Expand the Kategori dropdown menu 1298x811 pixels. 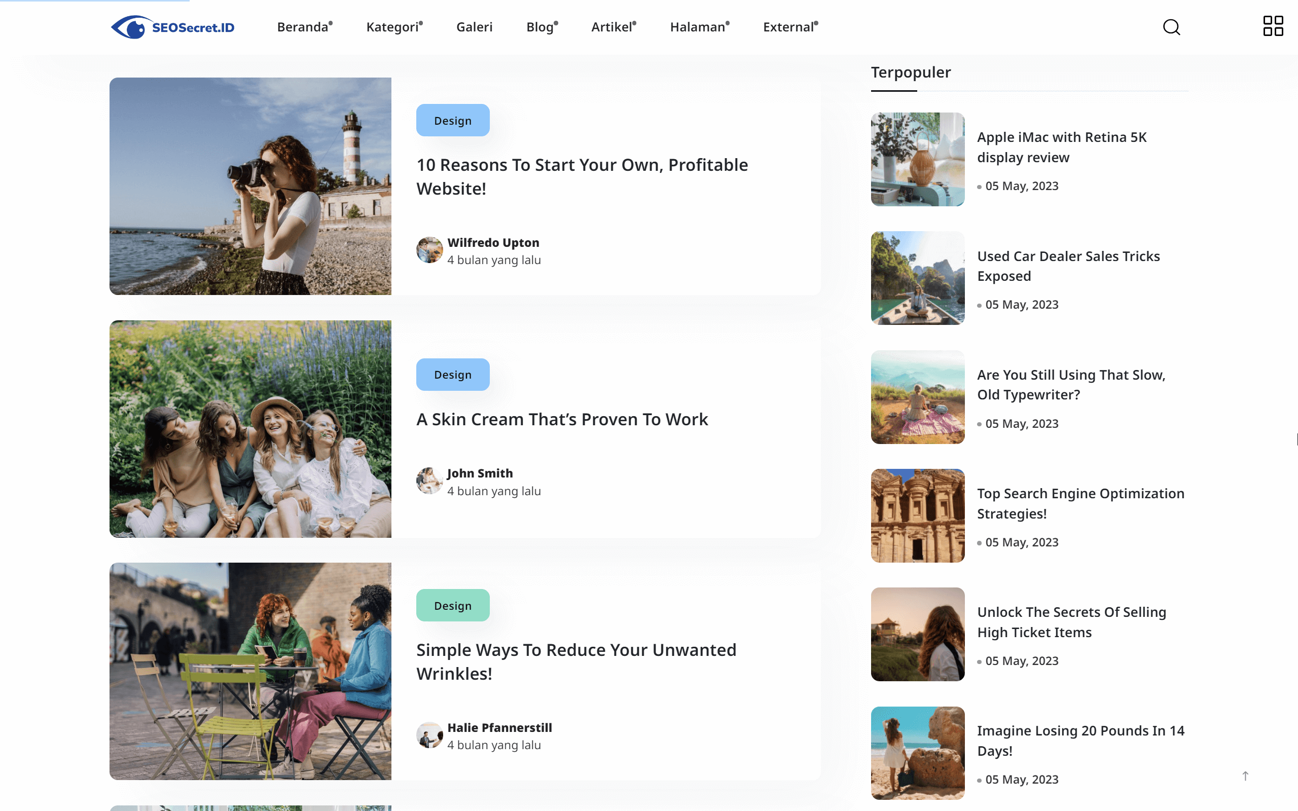[393, 27]
